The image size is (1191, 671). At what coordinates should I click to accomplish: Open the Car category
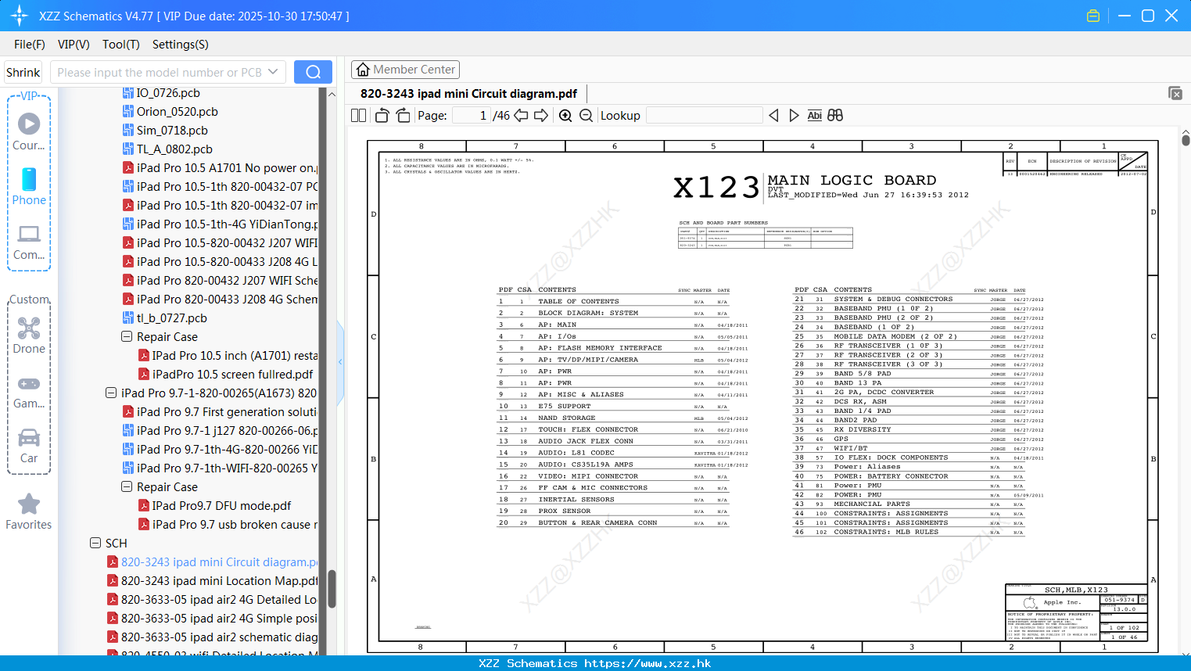29,446
